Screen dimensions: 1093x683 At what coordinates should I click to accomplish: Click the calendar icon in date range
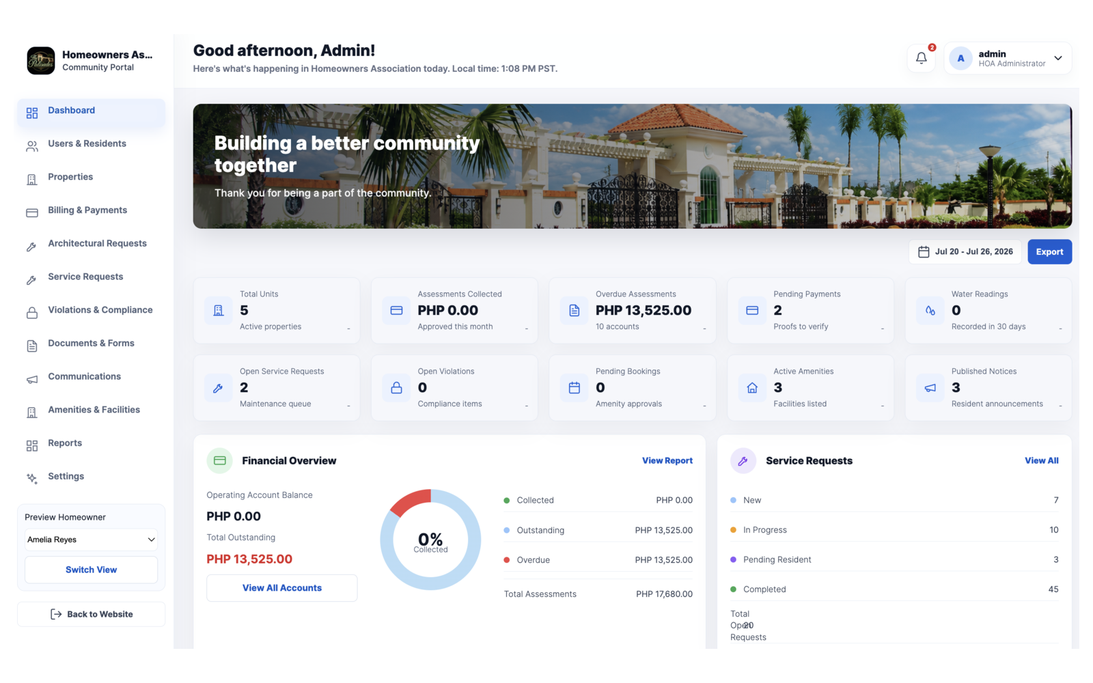[924, 252]
